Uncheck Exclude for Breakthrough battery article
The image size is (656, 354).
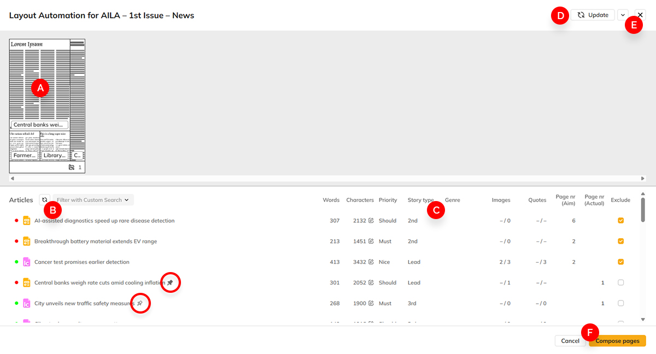click(x=620, y=241)
